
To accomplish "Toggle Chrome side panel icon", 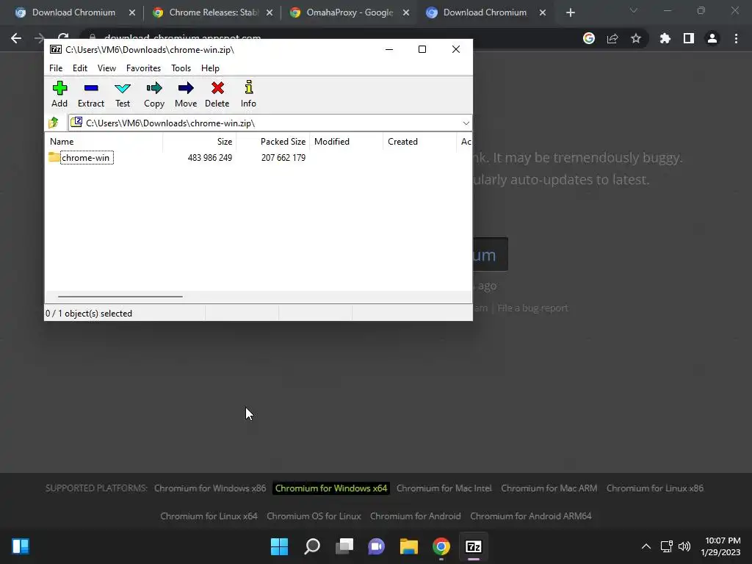I will pyautogui.click(x=689, y=38).
